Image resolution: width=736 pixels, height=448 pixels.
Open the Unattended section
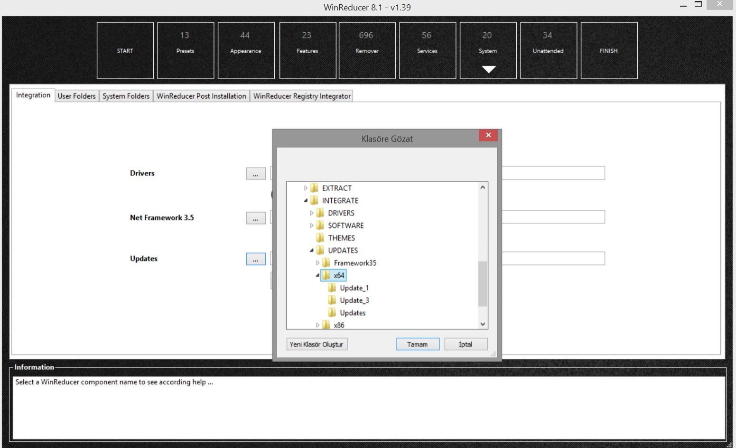549,50
